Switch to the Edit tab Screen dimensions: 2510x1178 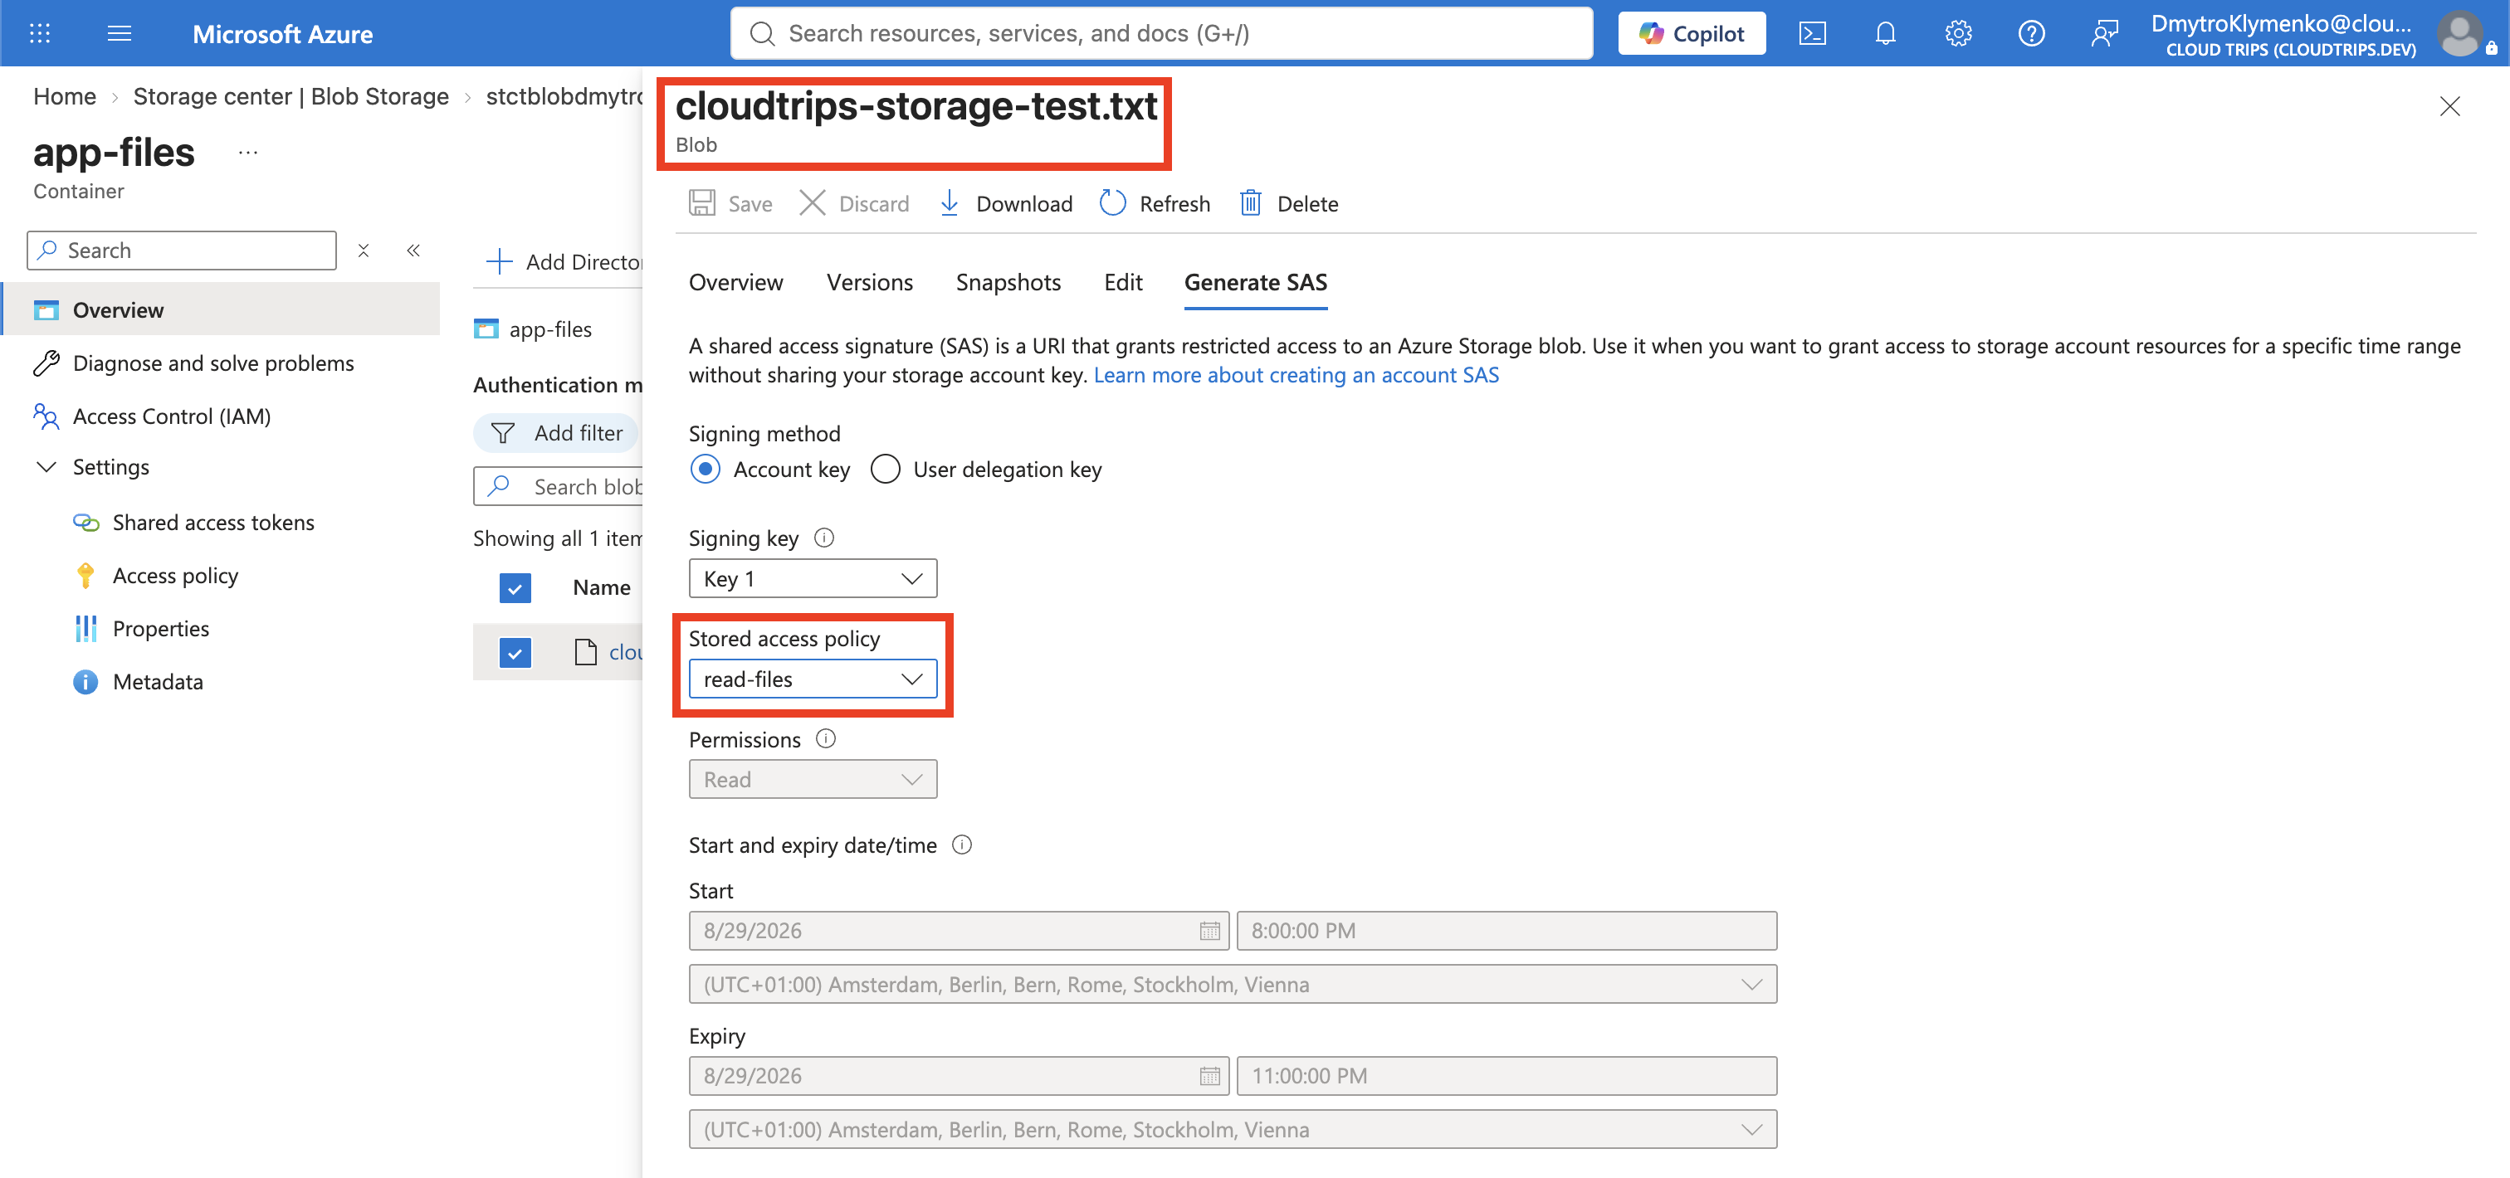[1122, 282]
